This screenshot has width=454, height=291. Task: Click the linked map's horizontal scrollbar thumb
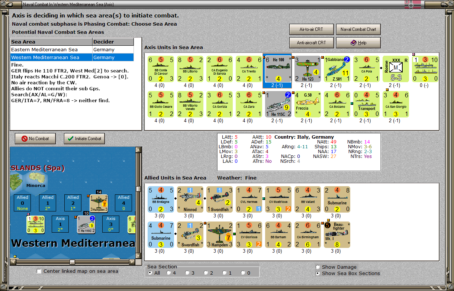(x=72, y=262)
